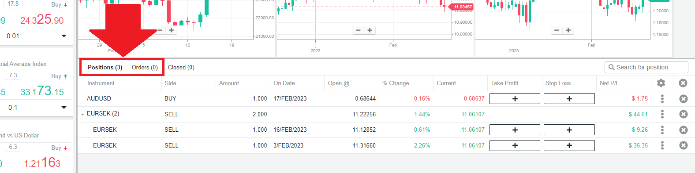Zoom out on the right chart

[x=557, y=30]
